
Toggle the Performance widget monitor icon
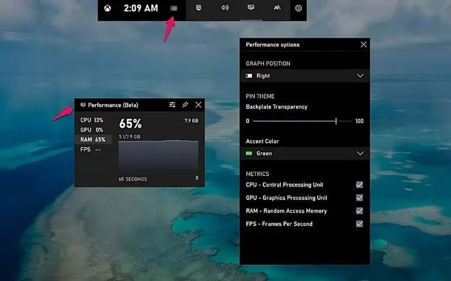(251, 8)
